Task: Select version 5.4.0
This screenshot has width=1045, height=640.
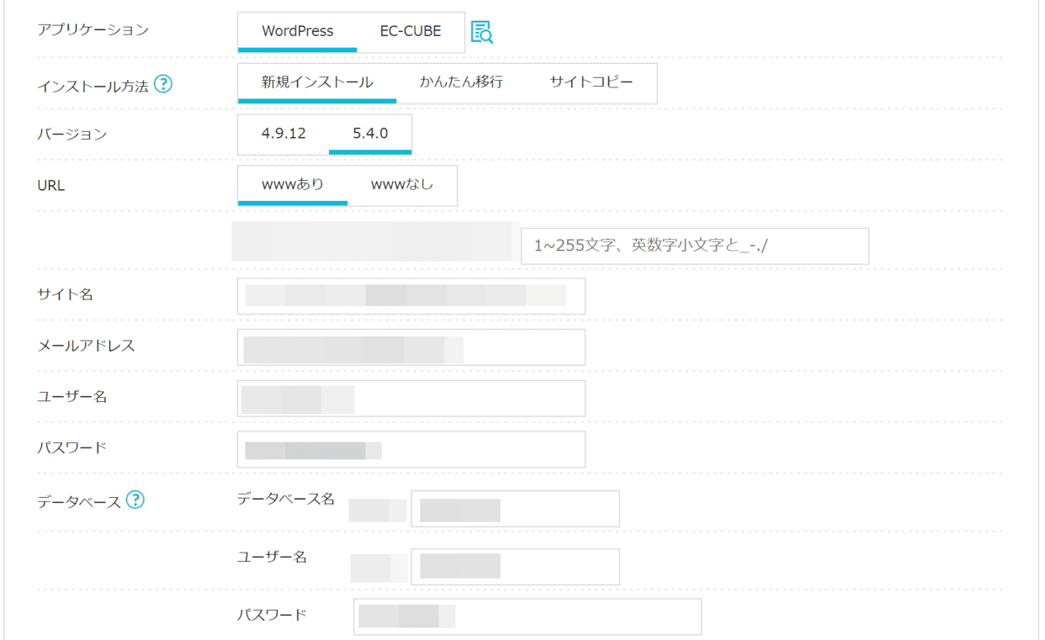Action: coord(370,134)
